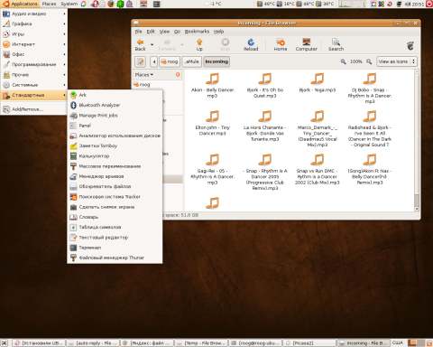Open the System panel menu
The width and height of the screenshot is (433, 347).
[69, 4]
